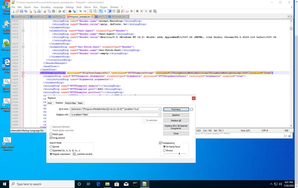This screenshot has height=188, width=298.
Task: Toggle Word wrap toolbar icon
Action: pyautogui.click(x=101, y=11)
